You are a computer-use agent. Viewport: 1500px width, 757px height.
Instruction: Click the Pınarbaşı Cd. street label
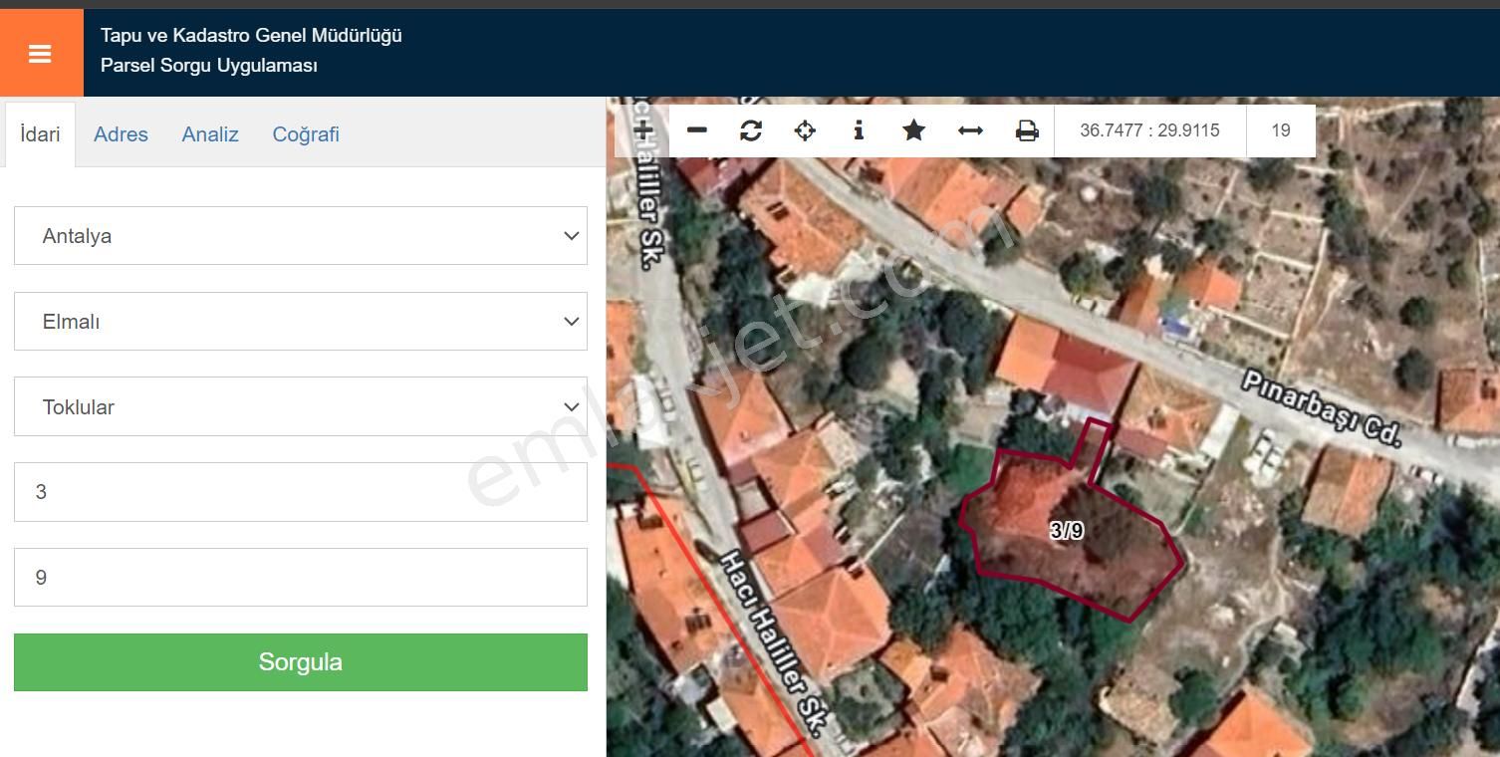1322,409
